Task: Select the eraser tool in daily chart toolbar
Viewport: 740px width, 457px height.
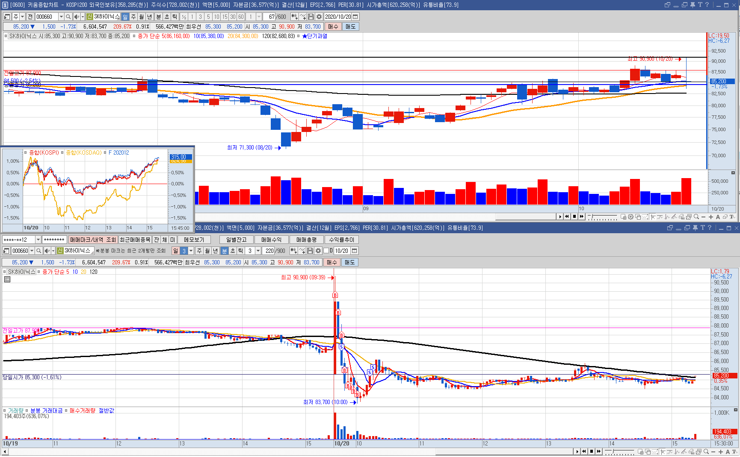Action: (x=725, y=217)
